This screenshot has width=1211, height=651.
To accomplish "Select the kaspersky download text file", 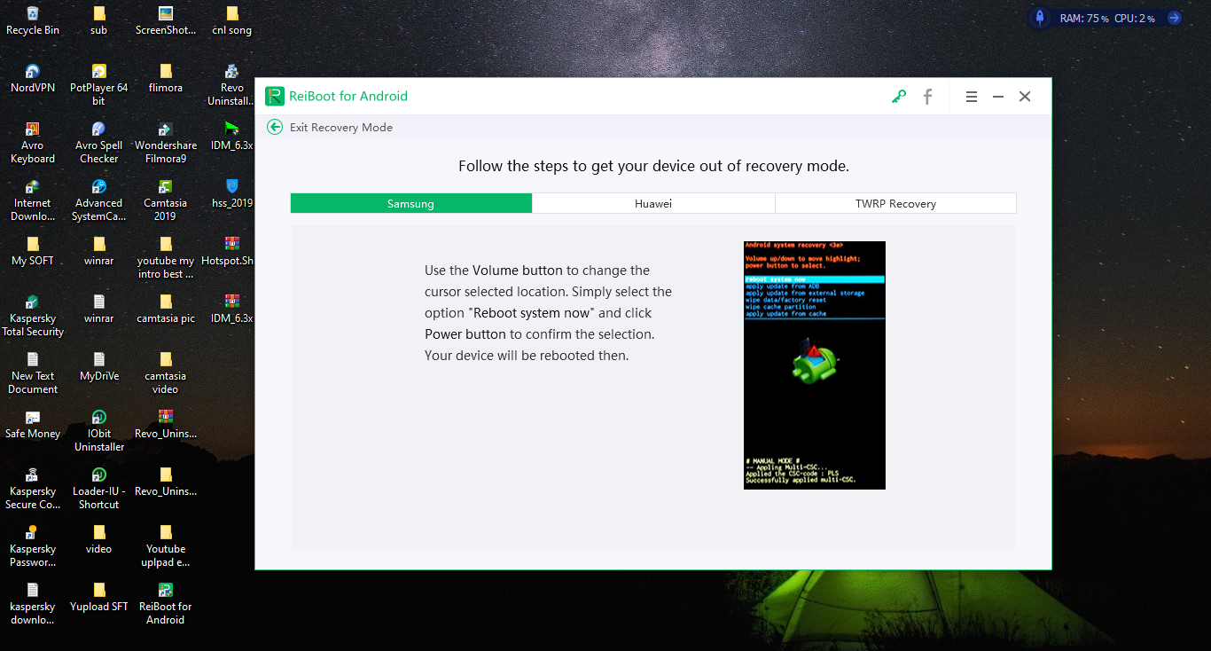I will click(33, 604).
